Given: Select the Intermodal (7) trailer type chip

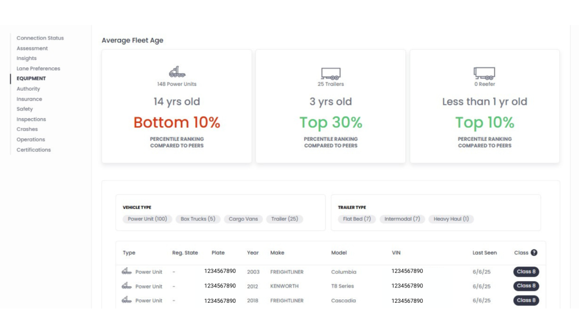Looking at the screenshot, I should pos(402,219).
